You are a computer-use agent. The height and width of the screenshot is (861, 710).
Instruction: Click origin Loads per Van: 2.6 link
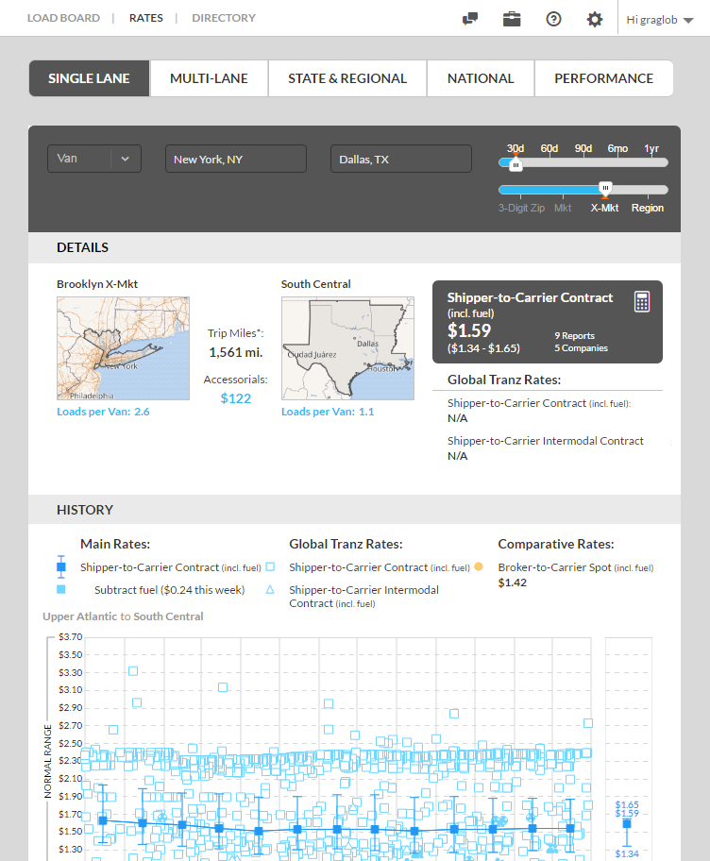[103, 412]
